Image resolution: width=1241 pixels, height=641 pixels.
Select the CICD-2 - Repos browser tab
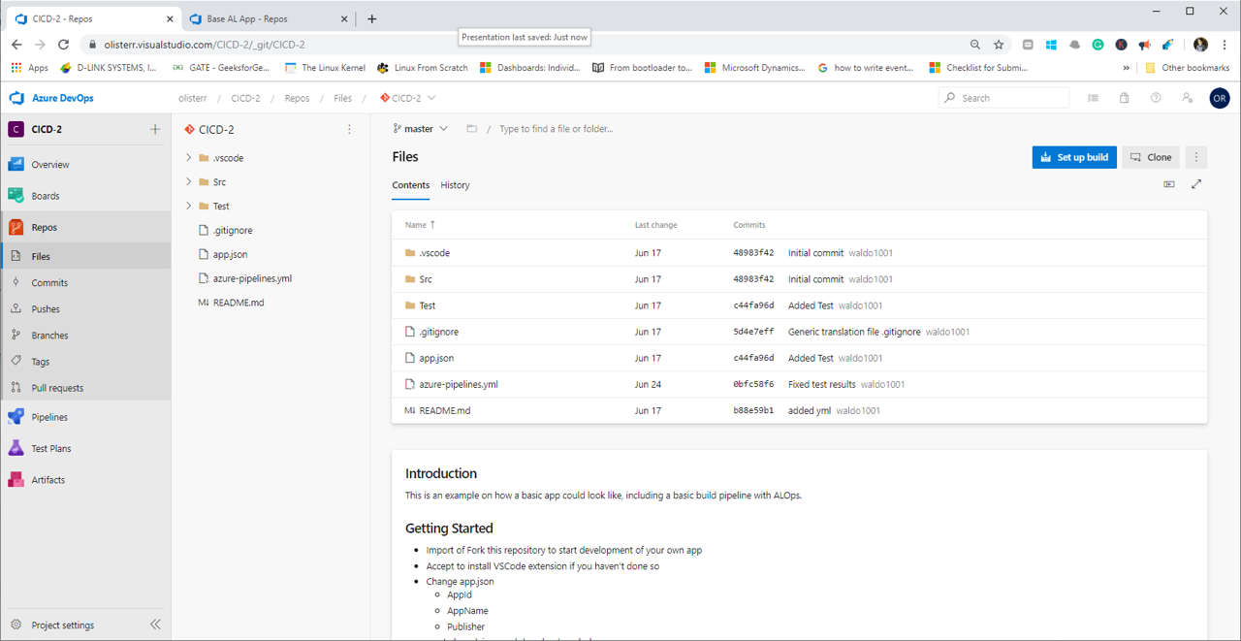[94, 18]
